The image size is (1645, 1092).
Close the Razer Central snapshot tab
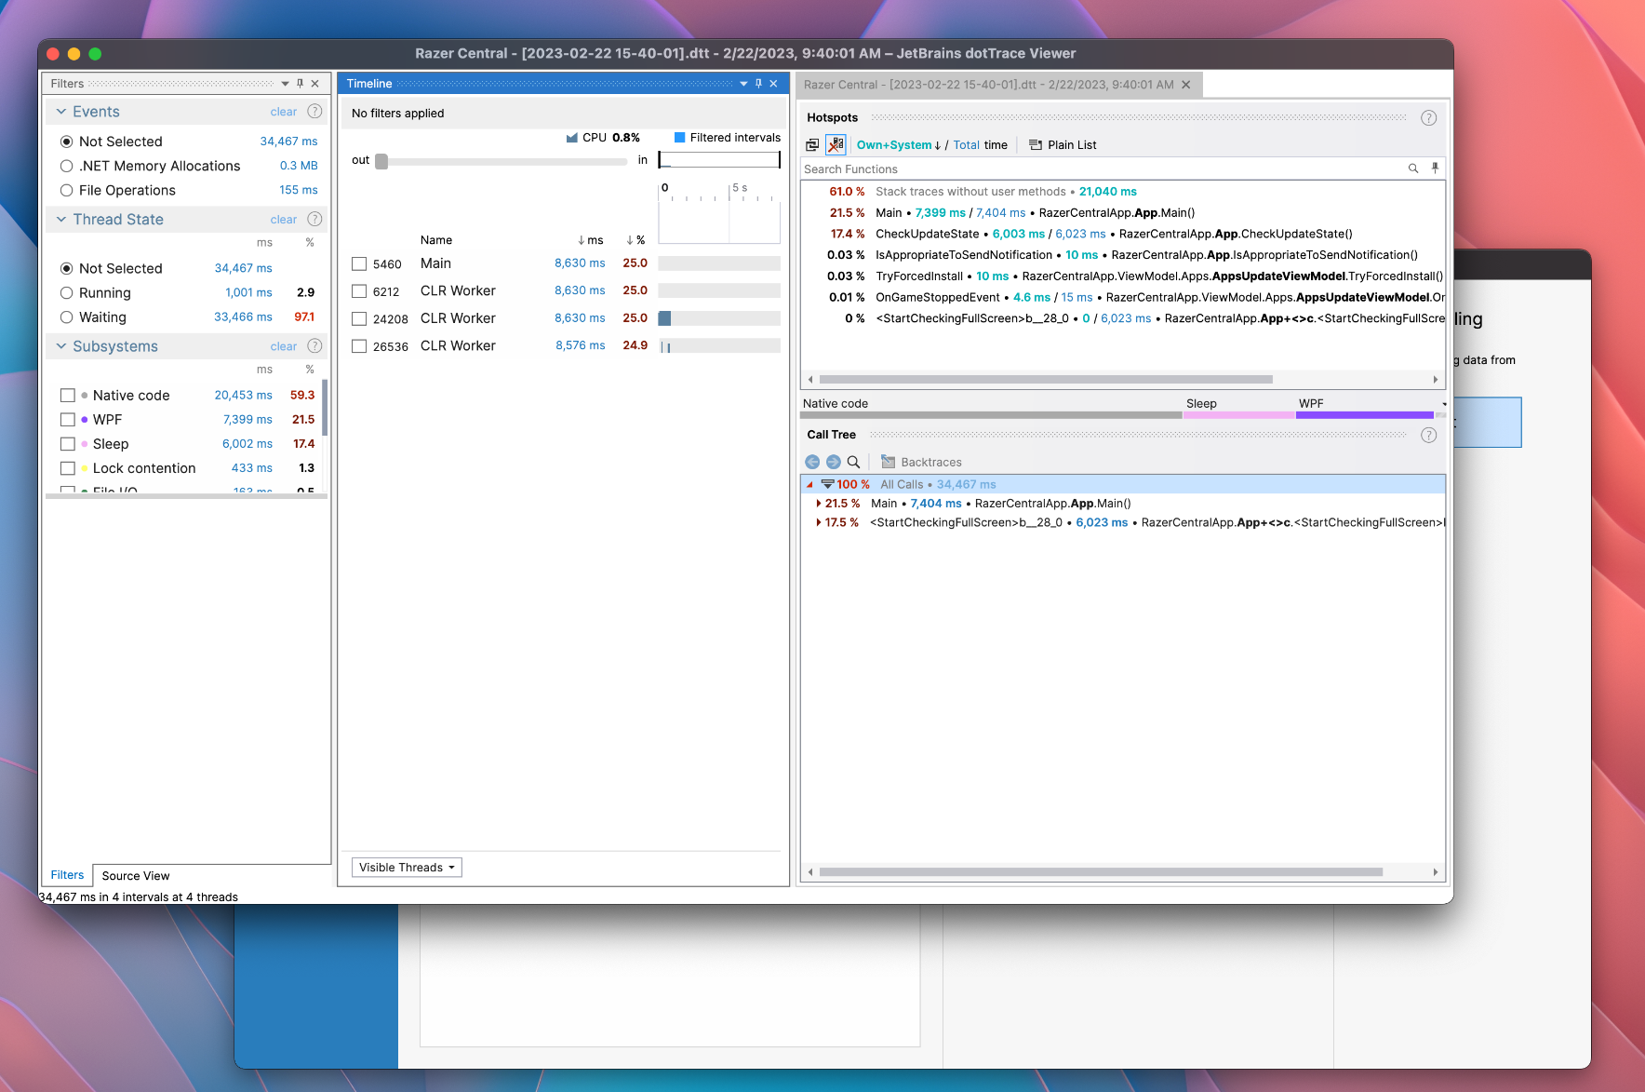(x=1185, y=85)
